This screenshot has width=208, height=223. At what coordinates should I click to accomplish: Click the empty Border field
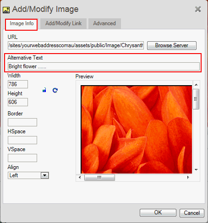point(22,122)
